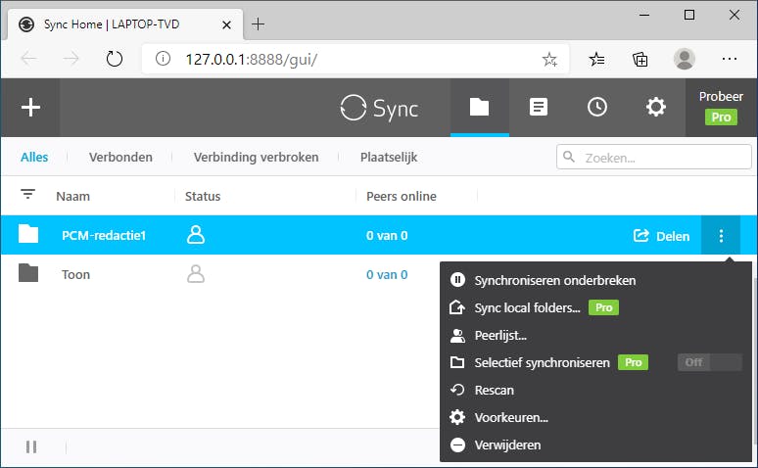
Task: Open browser collections icon
Action: [640, 60]
